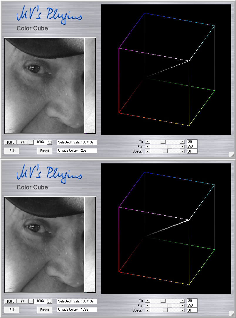Click the plus zoom icon in the 1786 colors window

31,301
